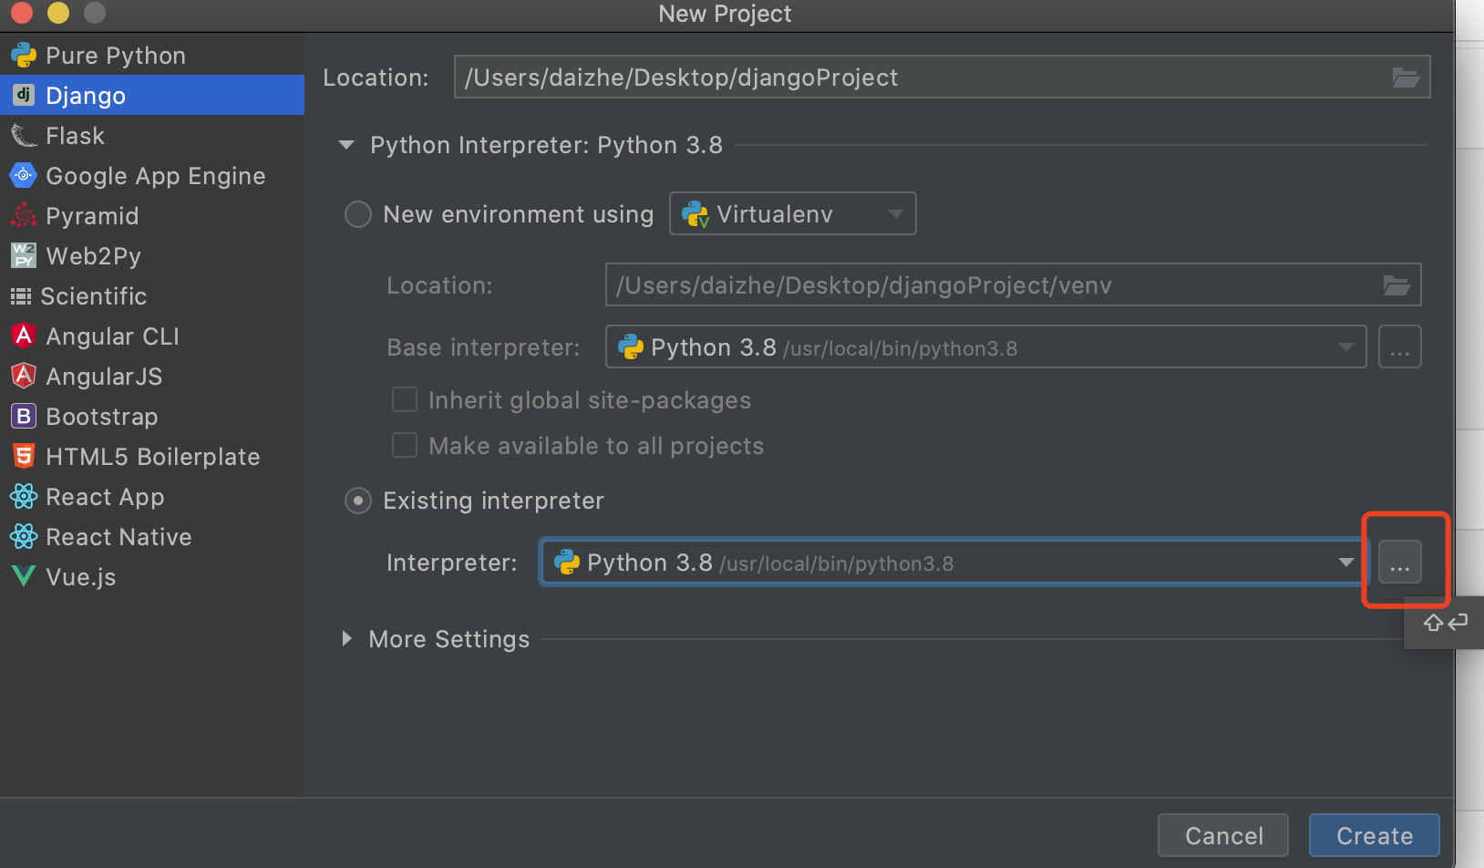Choose HTML5 Boilerplate project type
The width and height of the screenshot is (1484, 868).
(152, 457)
